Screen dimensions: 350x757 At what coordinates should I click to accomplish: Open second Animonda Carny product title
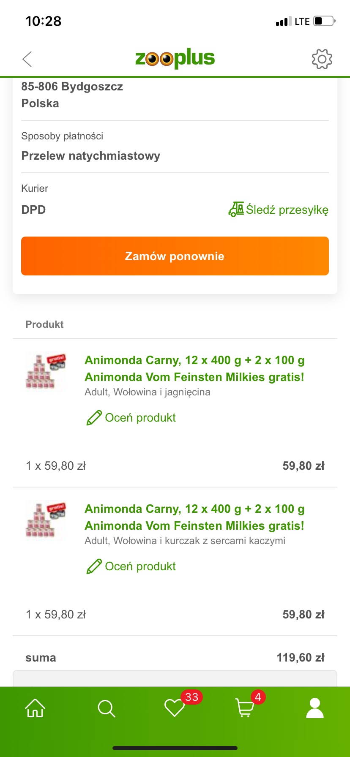[194, 517]
